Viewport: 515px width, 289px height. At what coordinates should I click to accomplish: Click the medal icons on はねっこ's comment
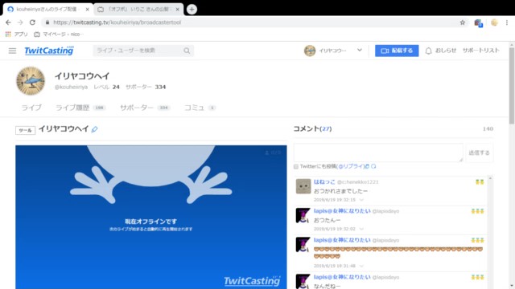click(480, 182)
